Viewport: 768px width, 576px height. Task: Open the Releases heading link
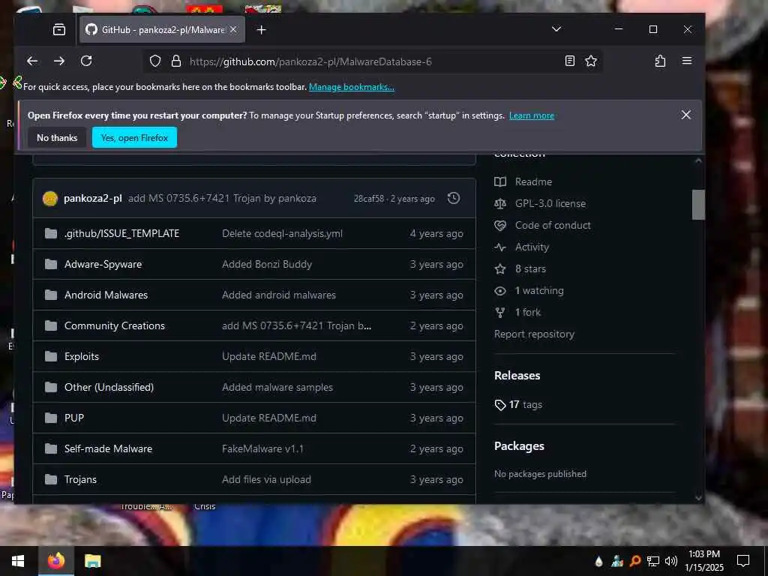tap(517, 376)
